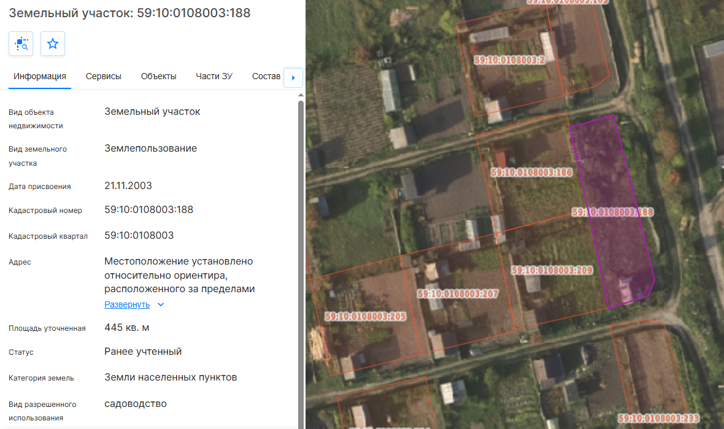Select map parcel label 59:10:0108003:207
This screenshot has width=724, height=429.
(x=458, y=294)
